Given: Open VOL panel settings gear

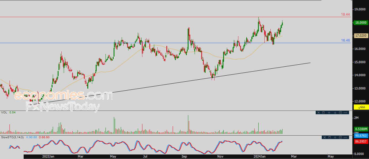Looking at the screenshot, I should coord(340,113).
